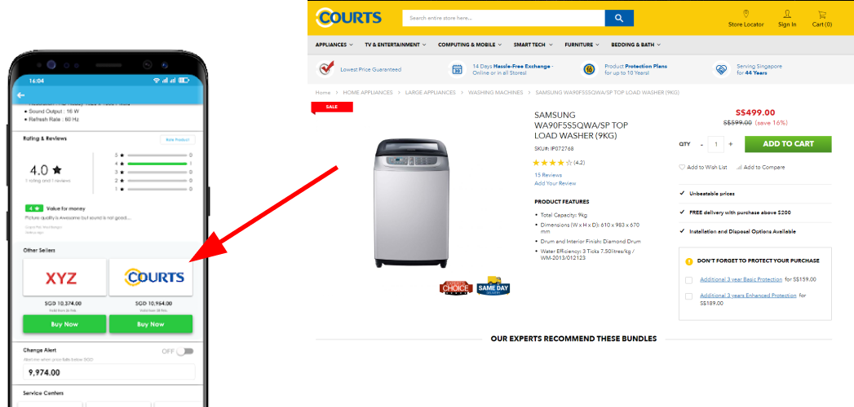Open the Smart Tech menu

(x=533, y=45)
